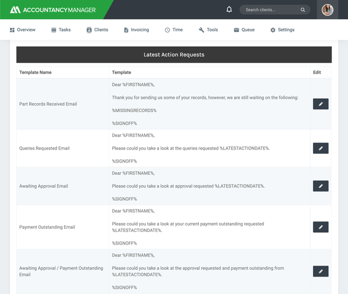348x294 pixels.
Task: Edit the Awaiting Approval Email template
Action: 321,186
